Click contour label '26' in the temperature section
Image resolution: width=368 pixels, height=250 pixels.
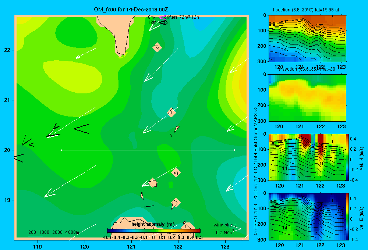[x=321, y=26]
